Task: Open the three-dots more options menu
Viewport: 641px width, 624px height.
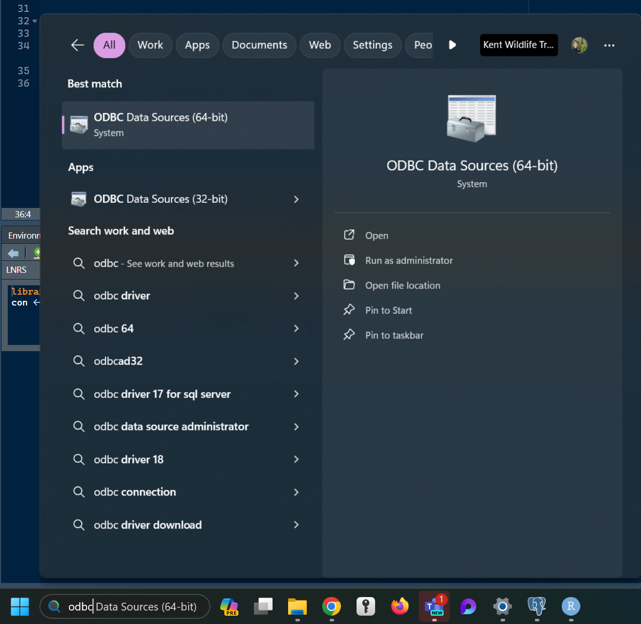Action: coord(609,45)
